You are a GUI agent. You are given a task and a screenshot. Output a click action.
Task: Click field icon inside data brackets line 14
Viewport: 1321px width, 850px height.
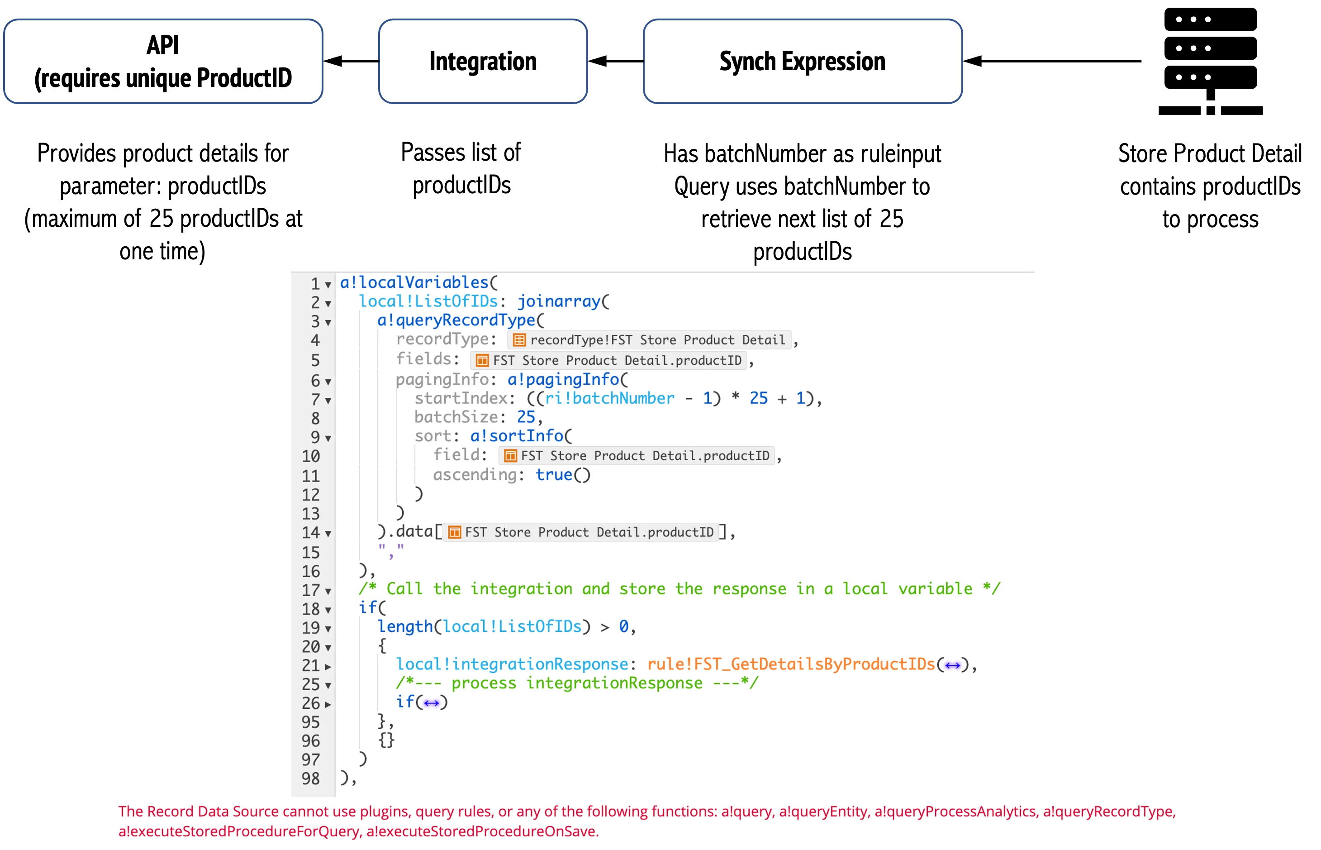pyautogui.click(x=455, y=532)
